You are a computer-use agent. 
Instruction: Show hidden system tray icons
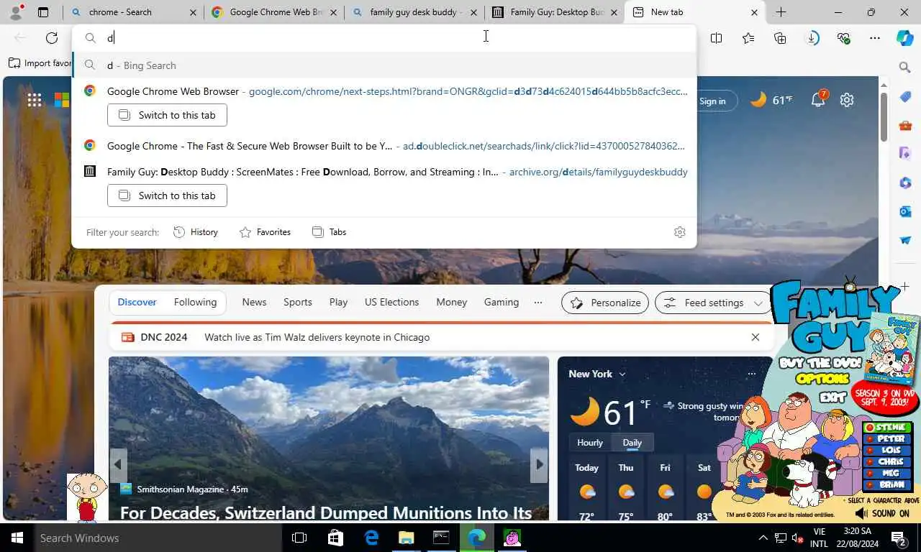click(x=763, y=538)
